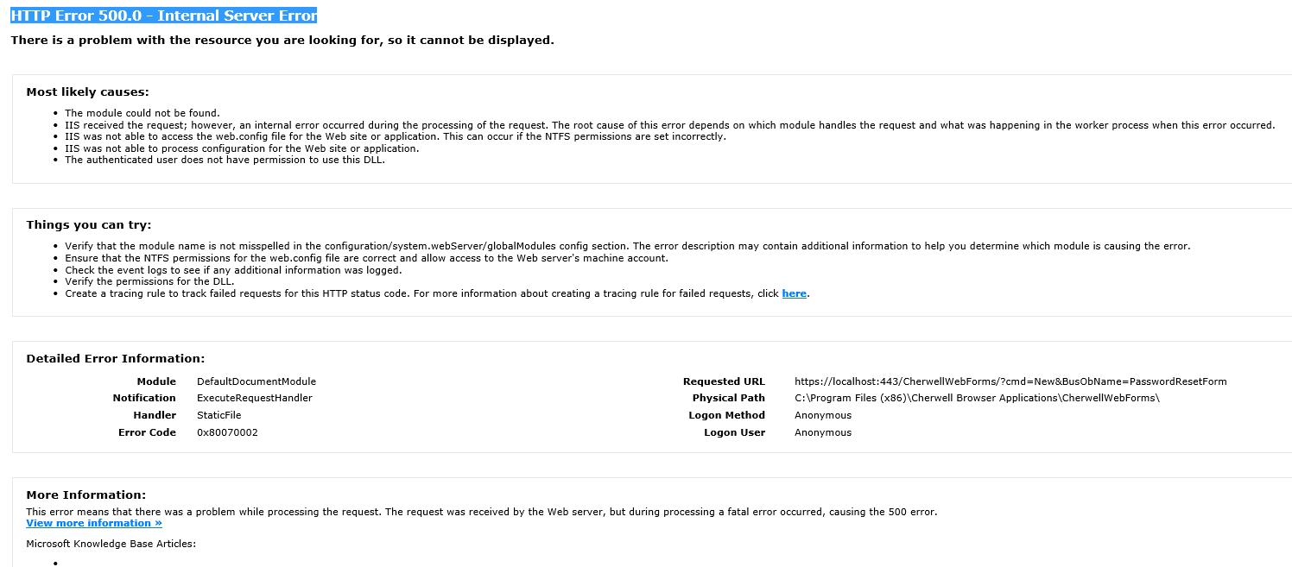
Task: Click the Logon User 'Anonymous' value
Action: pyautogui.click(x=823, y=432)
